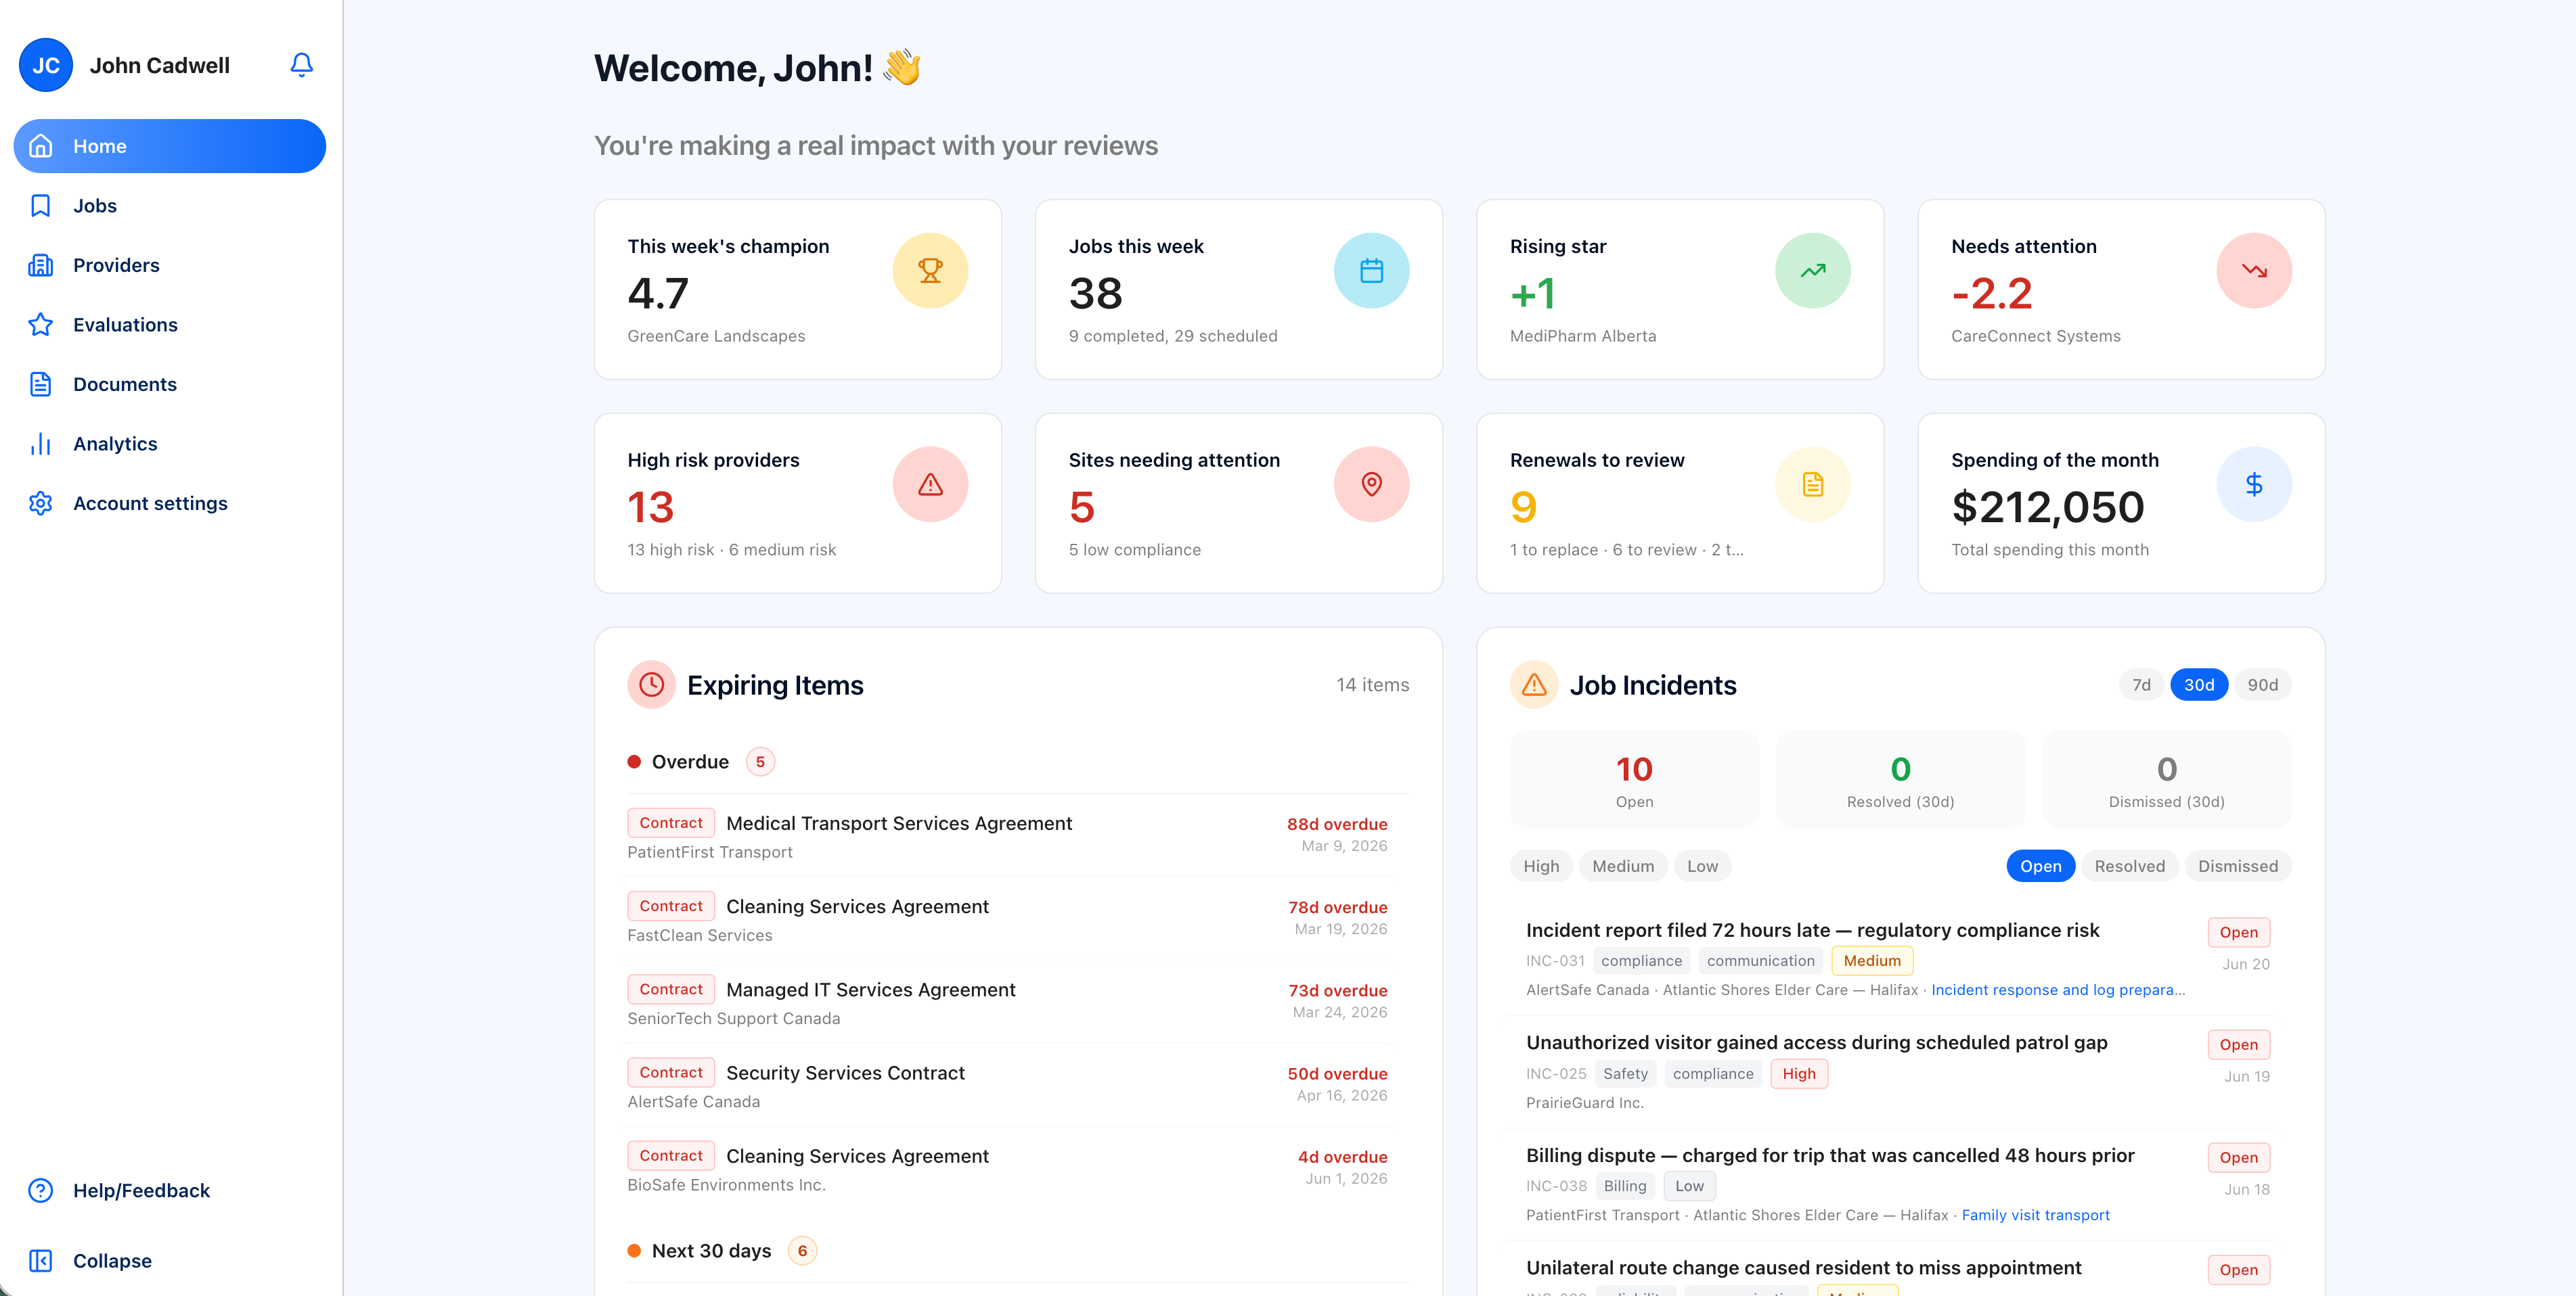This screenshot has width=2576, height=1296.
Task: Click the Help/Feedback label
Action: coord(141,1190)
